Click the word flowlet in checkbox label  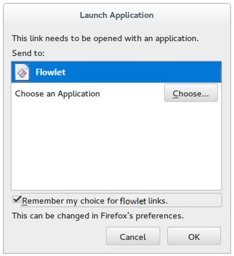(x=133, y=201)
